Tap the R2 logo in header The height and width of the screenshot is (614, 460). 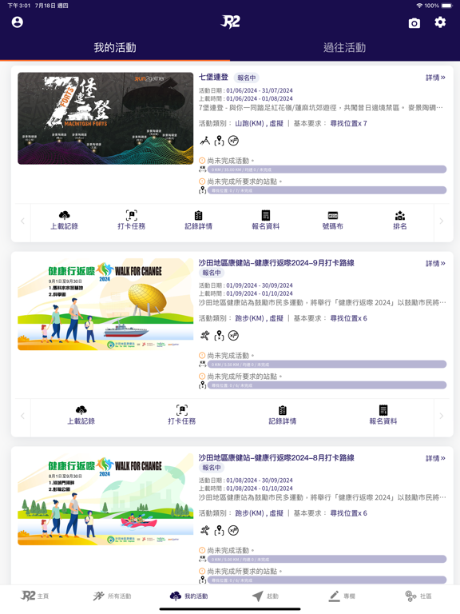tap(230, 22)
